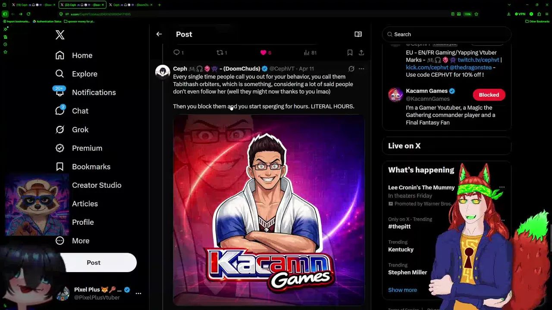Bookmark this page with star icon
The width and height of the screenshot is (552, 310).
pyautogui.click(x=476, y=14)
